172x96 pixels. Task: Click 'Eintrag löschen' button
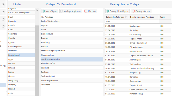pyautogui.click(x=142, y=11)
